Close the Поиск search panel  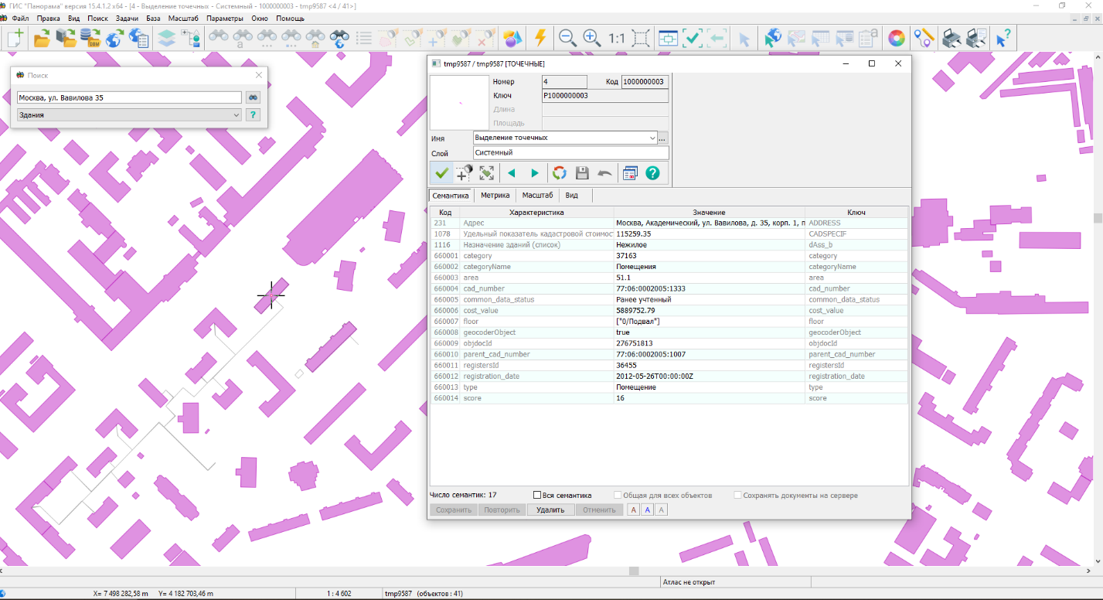click(259, 75)
